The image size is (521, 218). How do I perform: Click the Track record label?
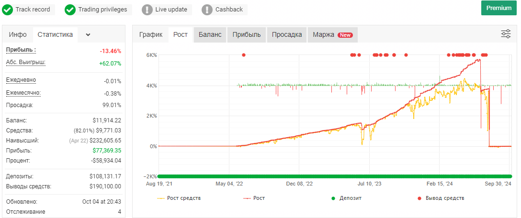click(33, 9)
